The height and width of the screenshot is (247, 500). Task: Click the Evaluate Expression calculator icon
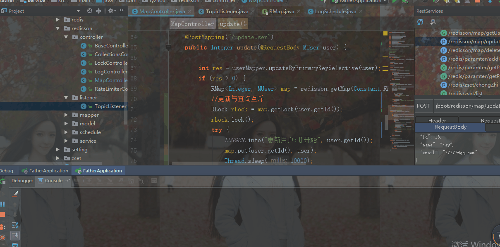pos(154,181)
